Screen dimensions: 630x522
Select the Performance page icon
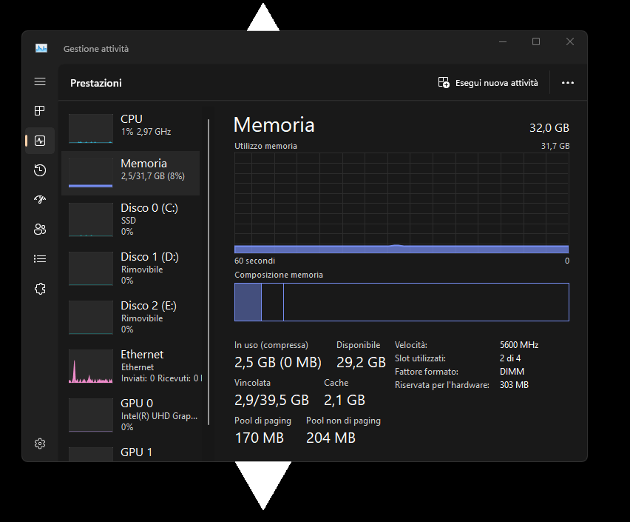[x=40, y=141]
